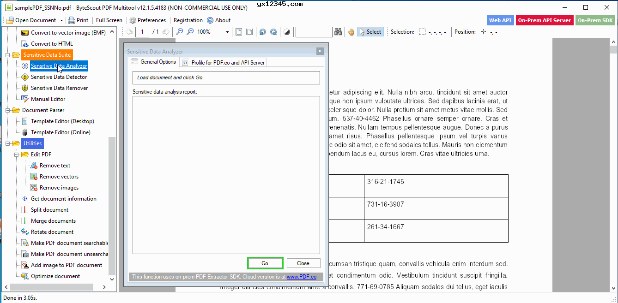This screenshot has height=303, width=618.
Task: Collapse the Document Parser folder
Action: point(8,110)
